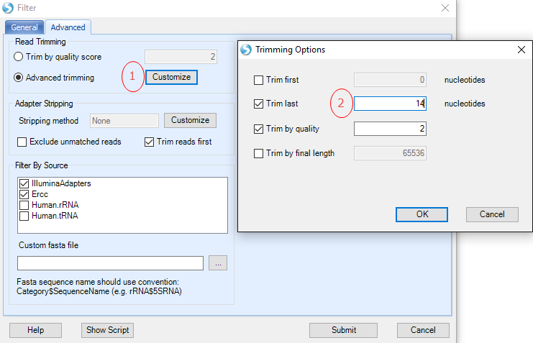
Task: Click Customize next to Advanced trimming
Action: [x=171, y=77]
